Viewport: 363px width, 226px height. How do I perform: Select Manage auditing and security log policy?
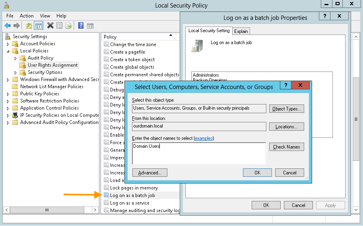(x=145, y=211)
